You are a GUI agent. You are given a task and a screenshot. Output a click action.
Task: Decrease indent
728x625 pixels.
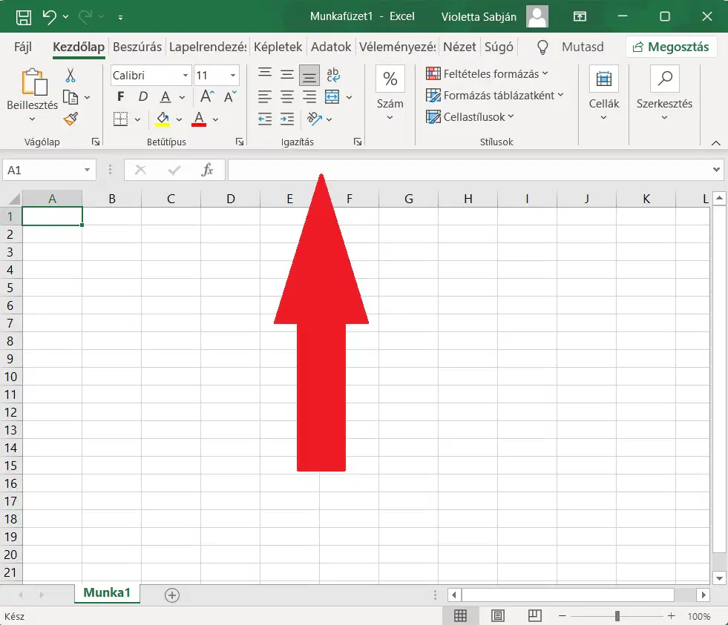tap(265, 119)
